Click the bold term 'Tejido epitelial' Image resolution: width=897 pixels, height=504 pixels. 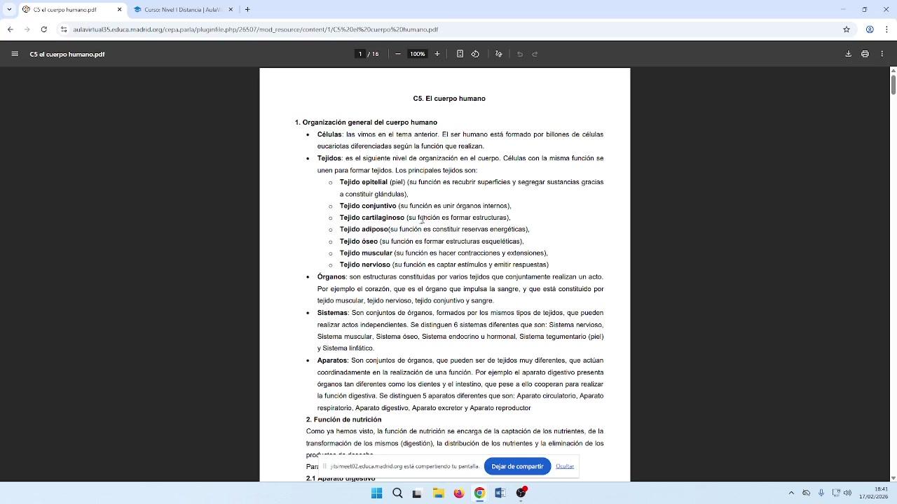pyautogui.click(x=363, y=182)
